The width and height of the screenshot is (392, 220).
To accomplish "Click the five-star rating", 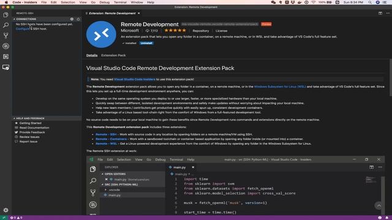I will (x=175, y=31).
